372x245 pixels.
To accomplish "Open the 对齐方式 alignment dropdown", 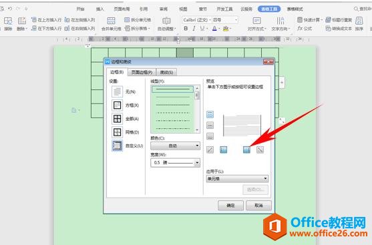I will (x=257, y=24).
